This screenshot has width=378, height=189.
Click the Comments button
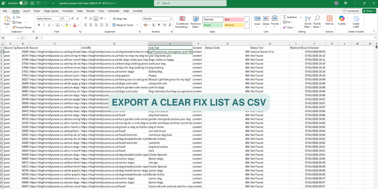[352, 11]
